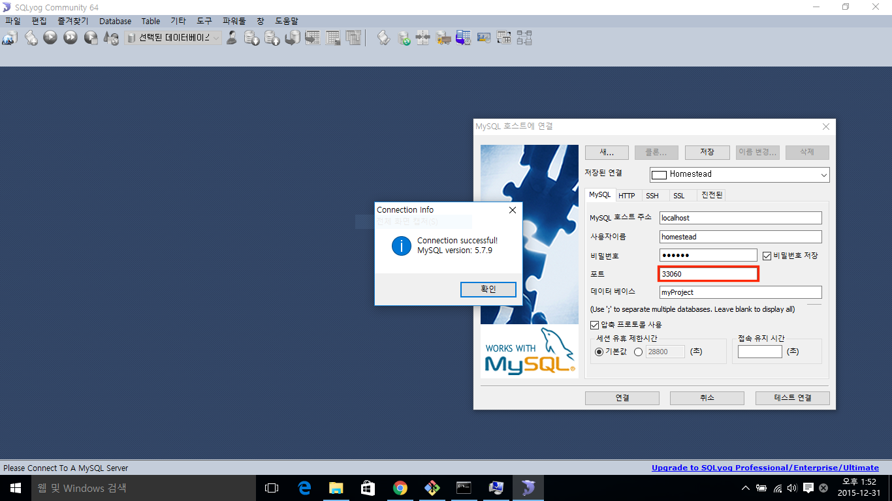892x501 pixels.
Task: Click the database icon with return arrow
Action: click(x=293, y=38)
